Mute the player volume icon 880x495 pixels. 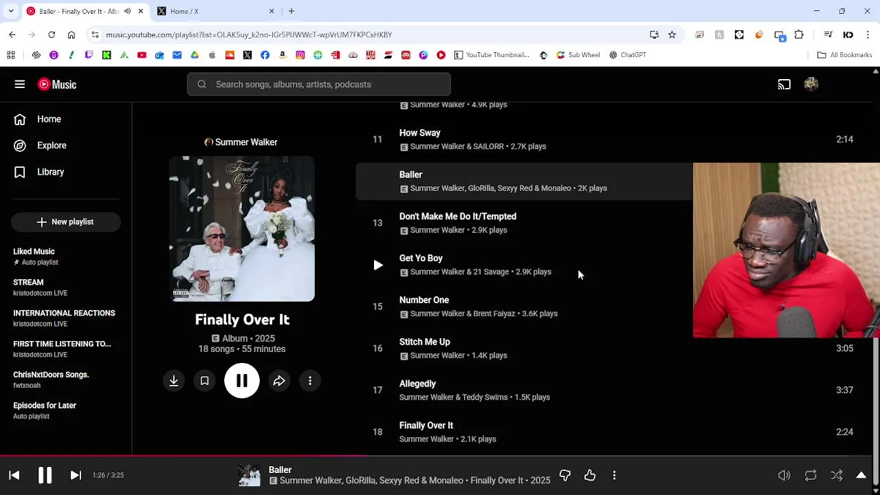coord(784,475)
